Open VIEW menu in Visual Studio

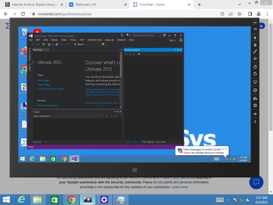(x=46, y=40)
